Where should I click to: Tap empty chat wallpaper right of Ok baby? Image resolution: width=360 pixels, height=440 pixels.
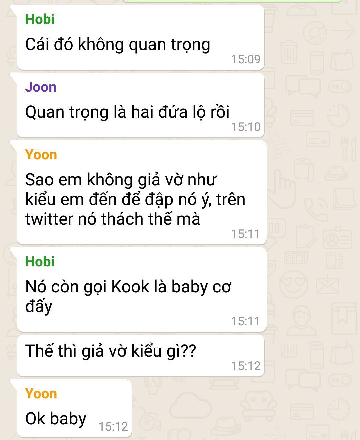pyautogui.click(x=233, y=410)
